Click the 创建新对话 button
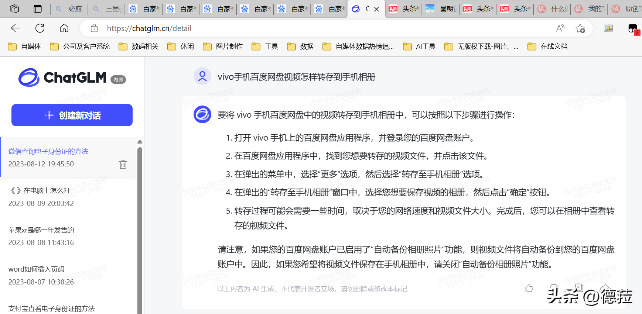The width and height of the screenshot is (642, 314). (72, 115)
